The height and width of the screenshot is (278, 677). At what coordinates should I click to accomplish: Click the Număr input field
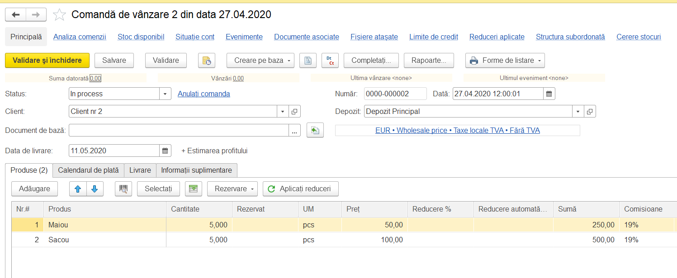395,94
